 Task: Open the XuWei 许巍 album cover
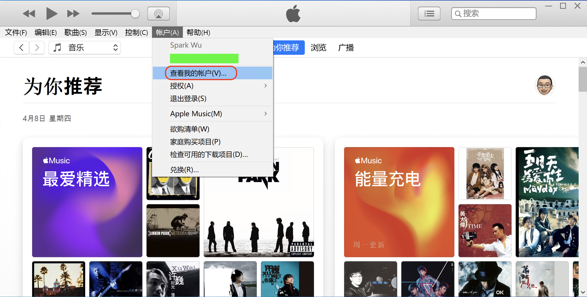click(173, 279)
